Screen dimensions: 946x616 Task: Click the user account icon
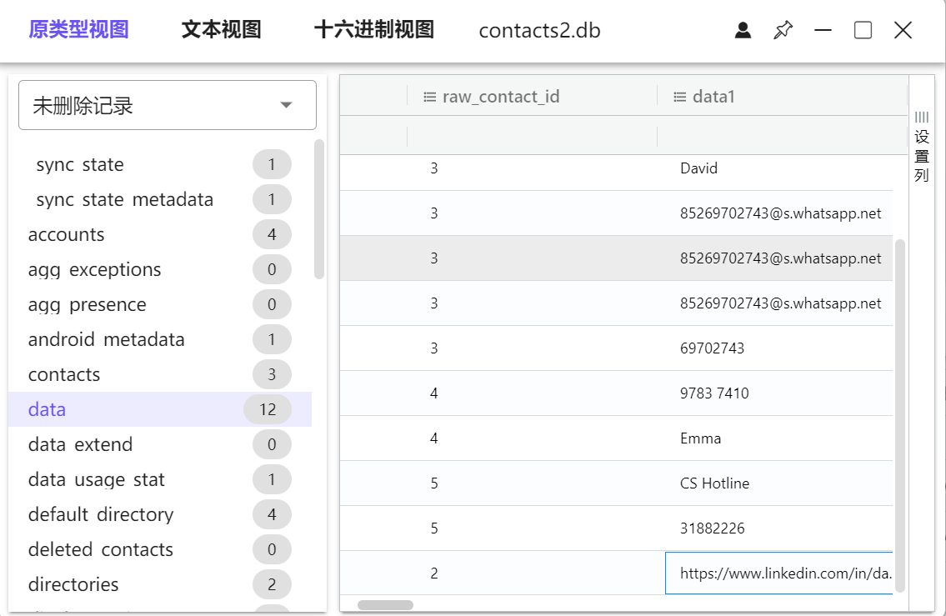[743, 31]
